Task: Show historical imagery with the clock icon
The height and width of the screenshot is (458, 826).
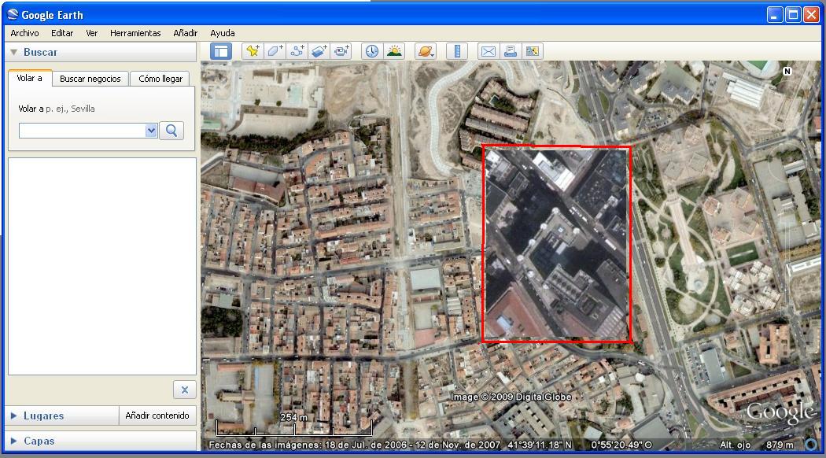Action: tap(371, 51)
